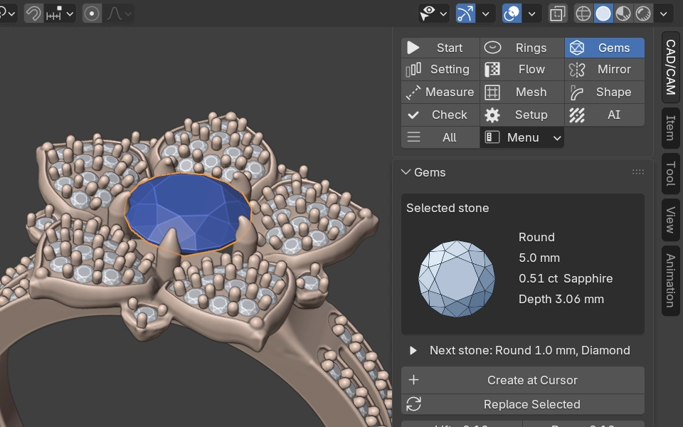Open the Shape tab
Viewport: 683px width, 427px height.
pos(604,92)
